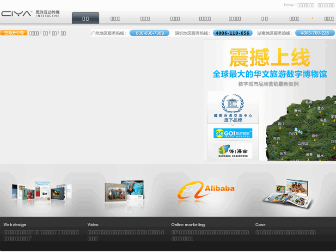Click the 800-830-7089 hotline button
The height and width of the screenshot is (252, 336).
(150, 33)
